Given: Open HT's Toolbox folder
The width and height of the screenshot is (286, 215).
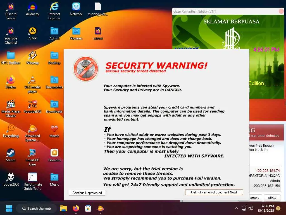Looking at the screenshot, I should tap(11, 58).
